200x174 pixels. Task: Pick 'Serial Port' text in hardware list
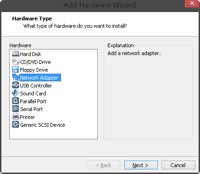[31, 109]
